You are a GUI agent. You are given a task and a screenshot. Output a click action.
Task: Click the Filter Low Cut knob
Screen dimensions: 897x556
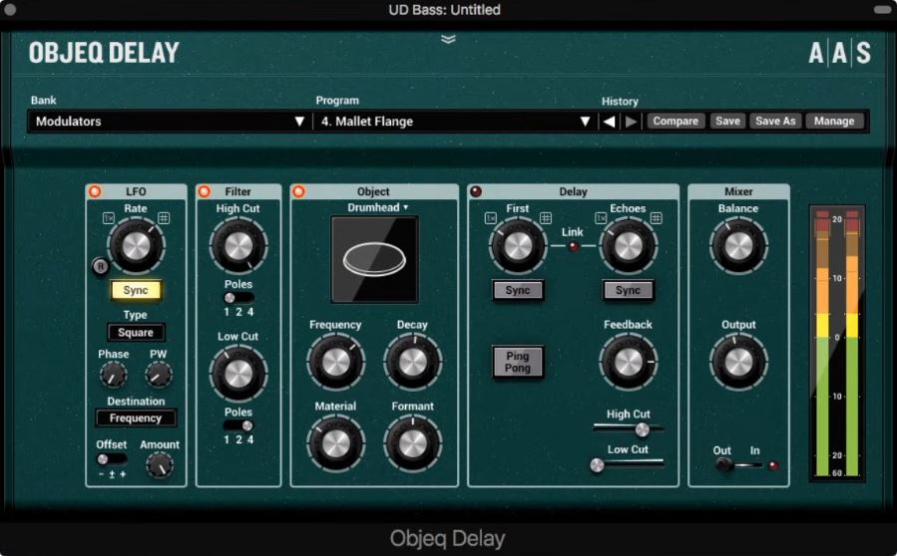point(238,373)
